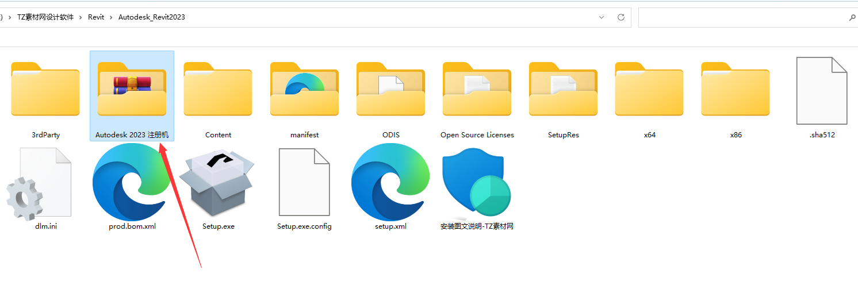Select the 3rdParty folder icon
This screenshot has width=858, height=308.
(x=45, y=89)
